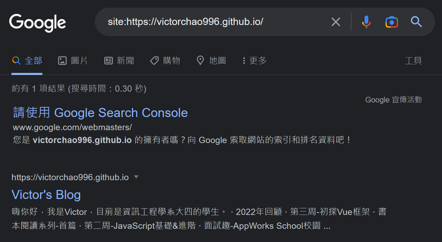Expand the result options arrow beside victorchao996.github.io
Viewport: 442px width, 242px height.
point(136,177)
